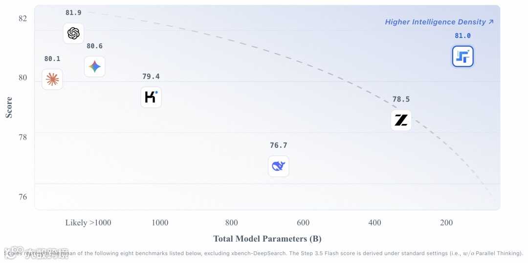Screen dimensions: 528x263
Task: Click the 200 x-axis tick label
Action: pos(446,223)
